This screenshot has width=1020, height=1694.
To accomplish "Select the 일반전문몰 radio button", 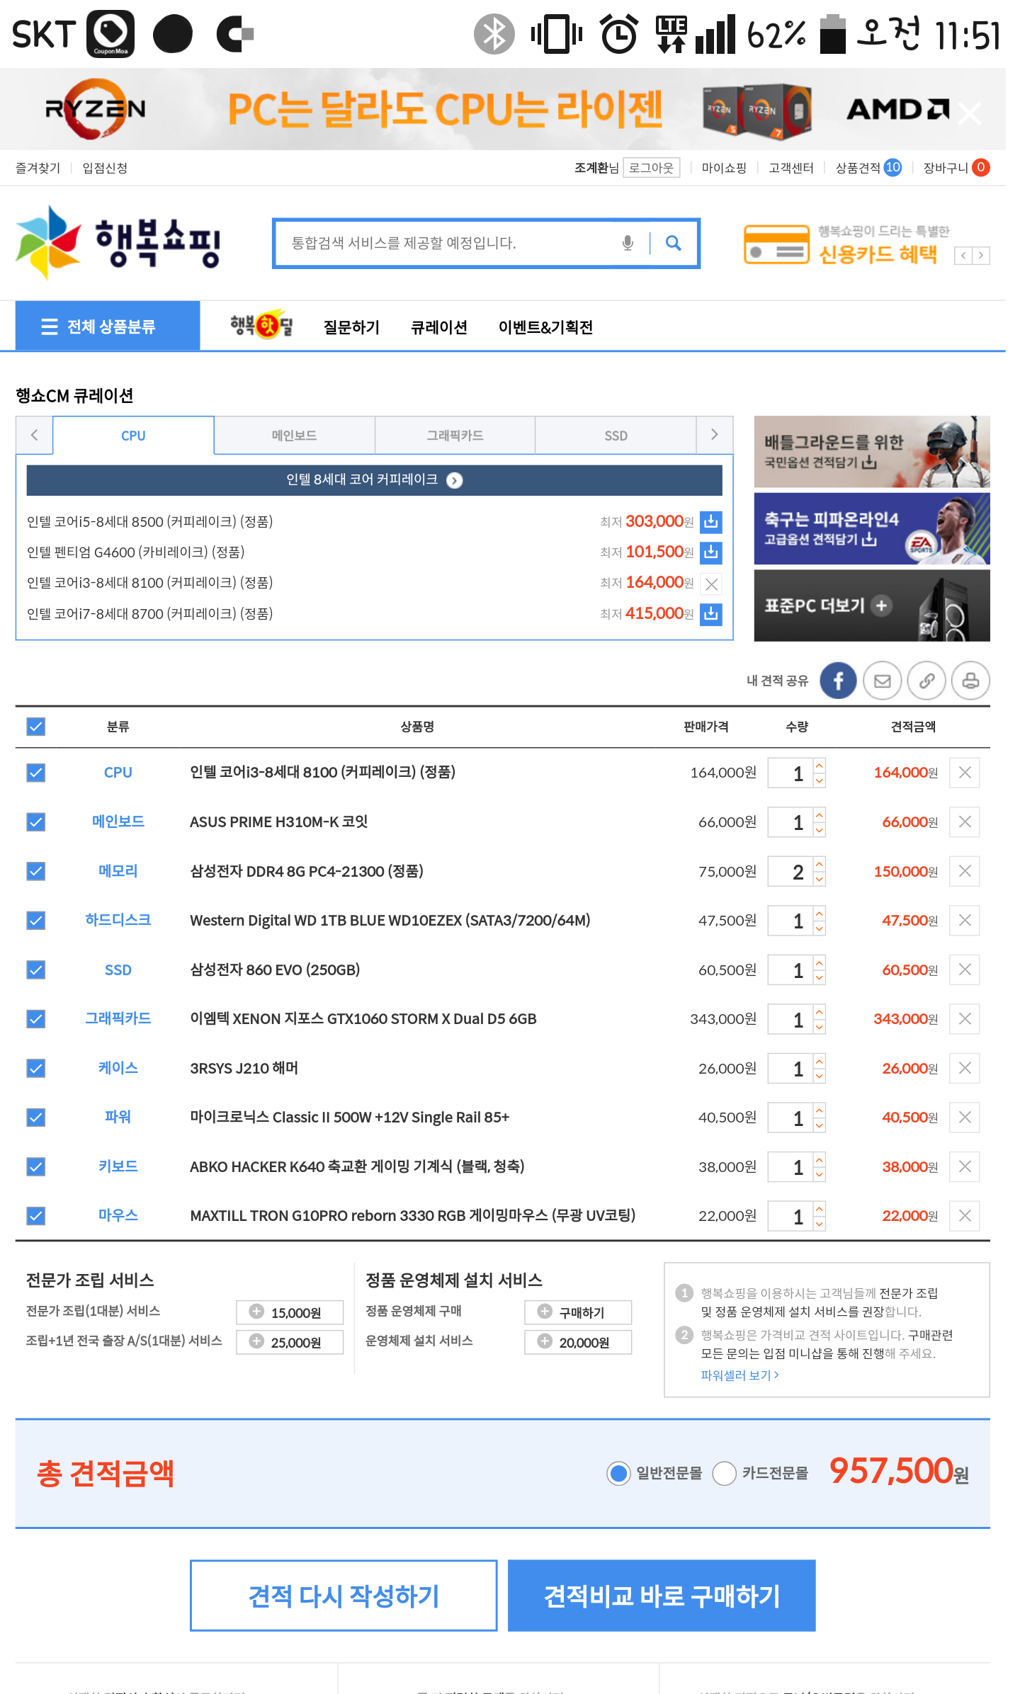I will click(619, 1474).
